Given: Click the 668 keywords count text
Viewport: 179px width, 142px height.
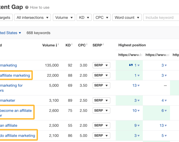Looking at the screenshot, I should [x=38, y=33].
